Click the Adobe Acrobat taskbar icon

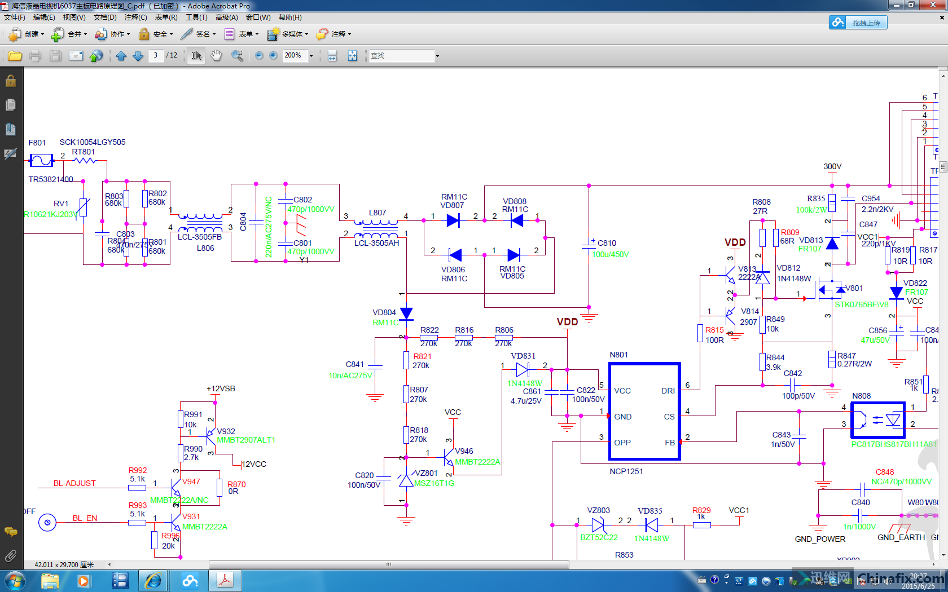point(225,581)
